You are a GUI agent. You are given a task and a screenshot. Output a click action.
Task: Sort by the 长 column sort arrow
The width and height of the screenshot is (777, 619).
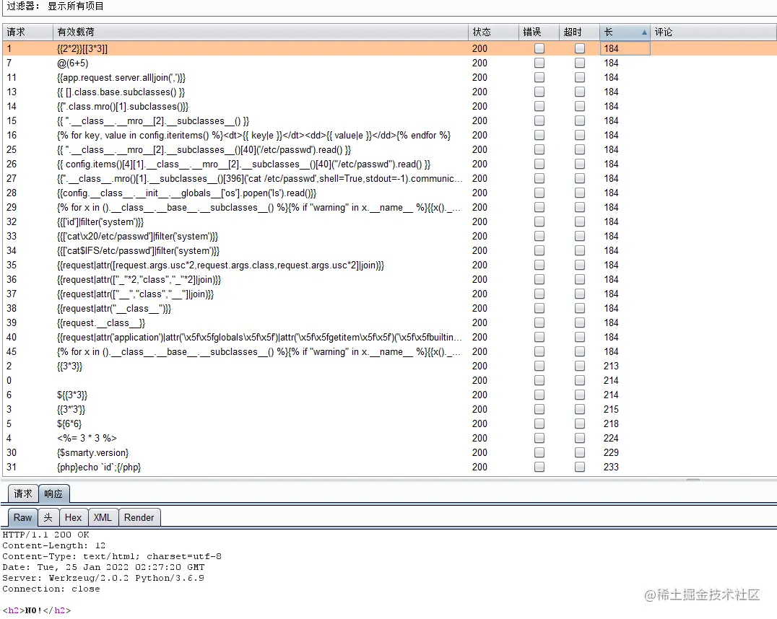(x=644, y=32)
